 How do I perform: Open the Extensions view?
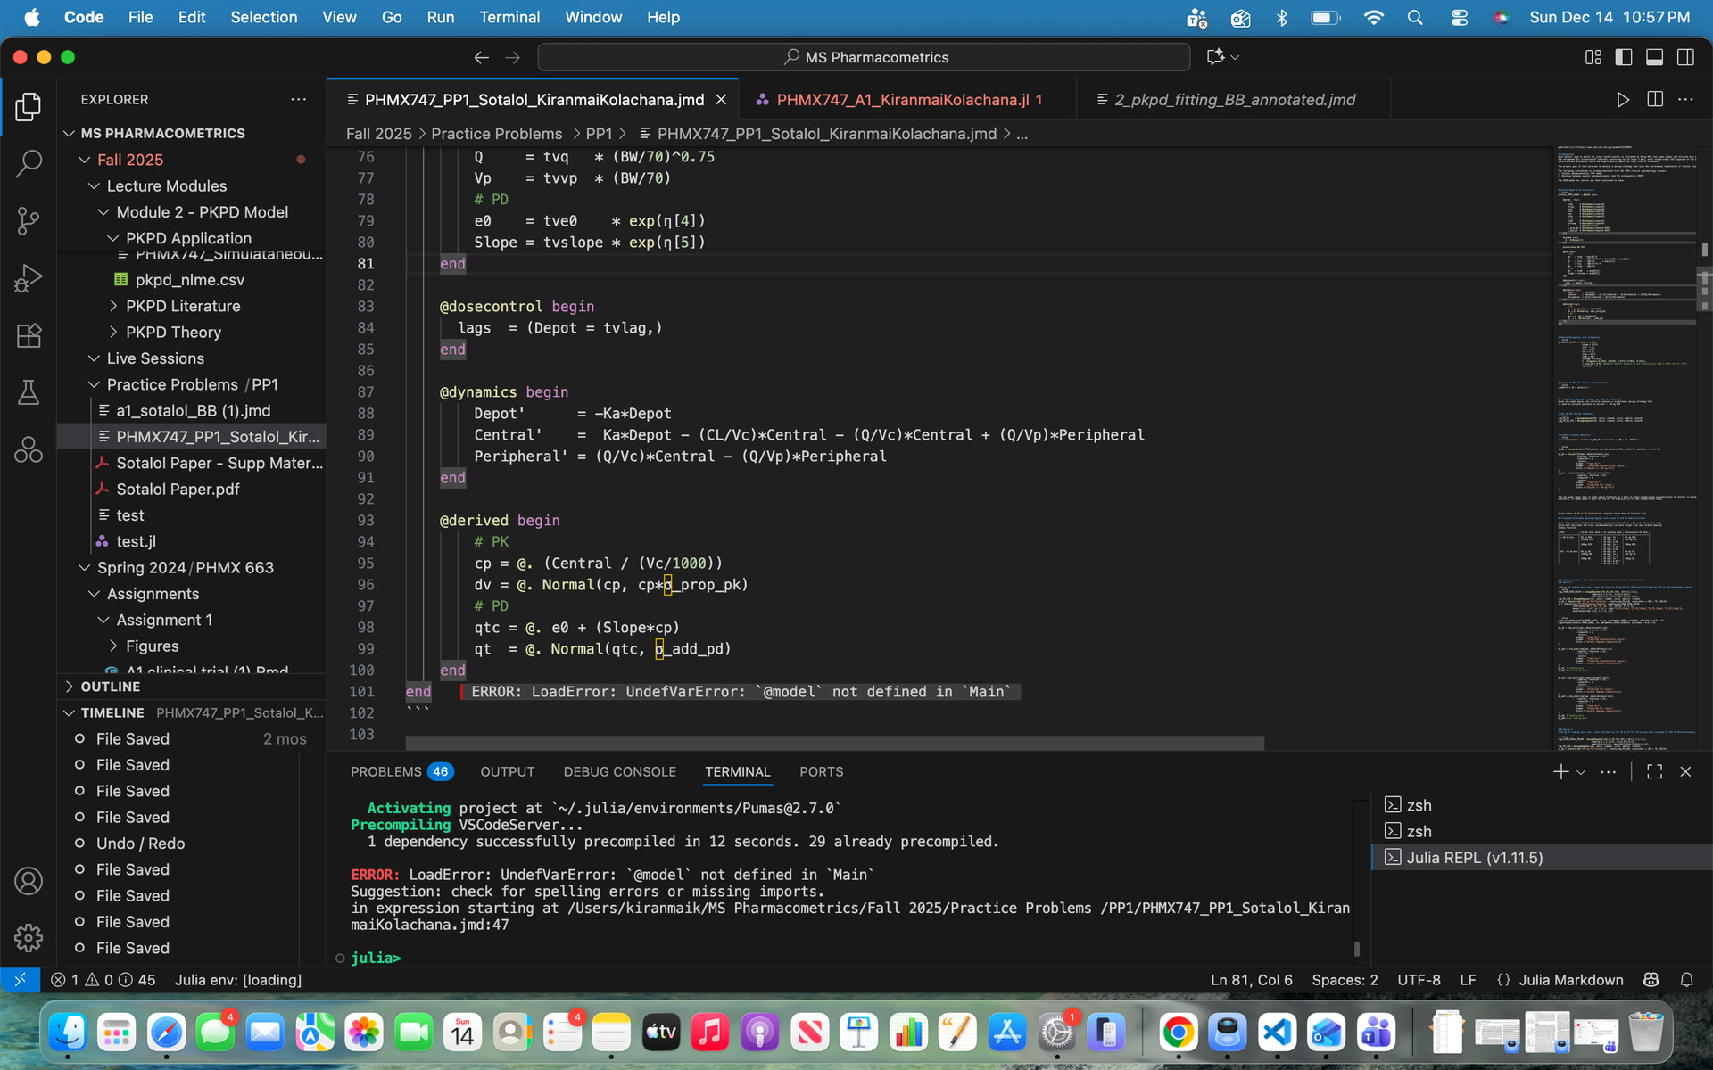point(29,336)
